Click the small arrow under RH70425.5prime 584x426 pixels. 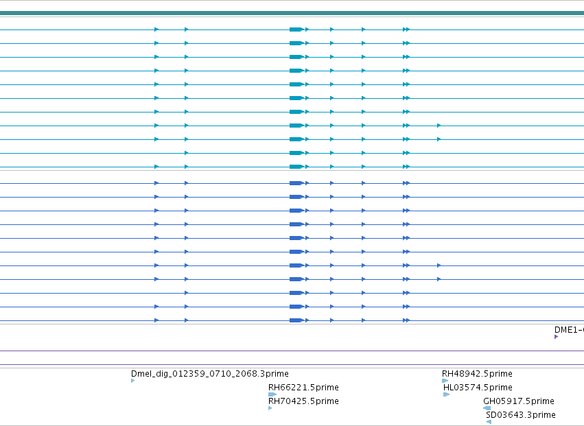tap(270, 408)
